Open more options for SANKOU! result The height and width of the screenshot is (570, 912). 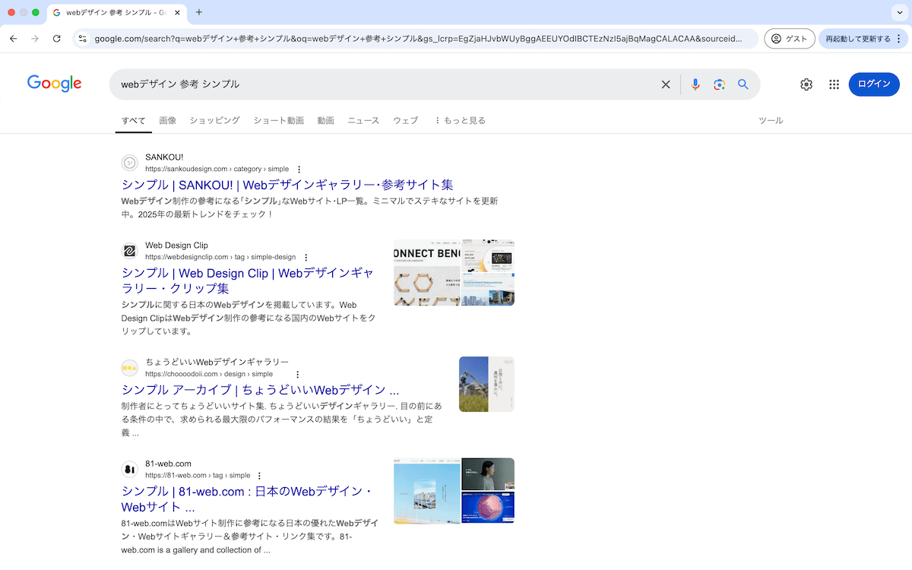(299, 169)
